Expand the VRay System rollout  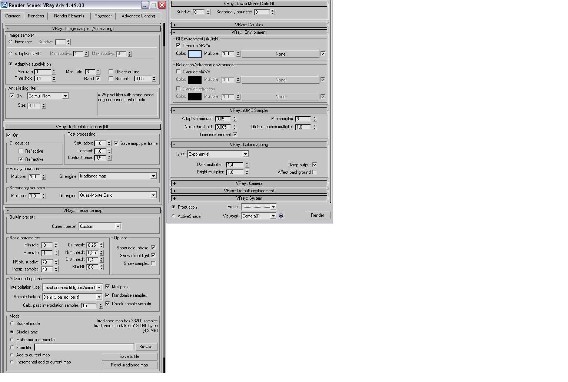pos(249,198)
